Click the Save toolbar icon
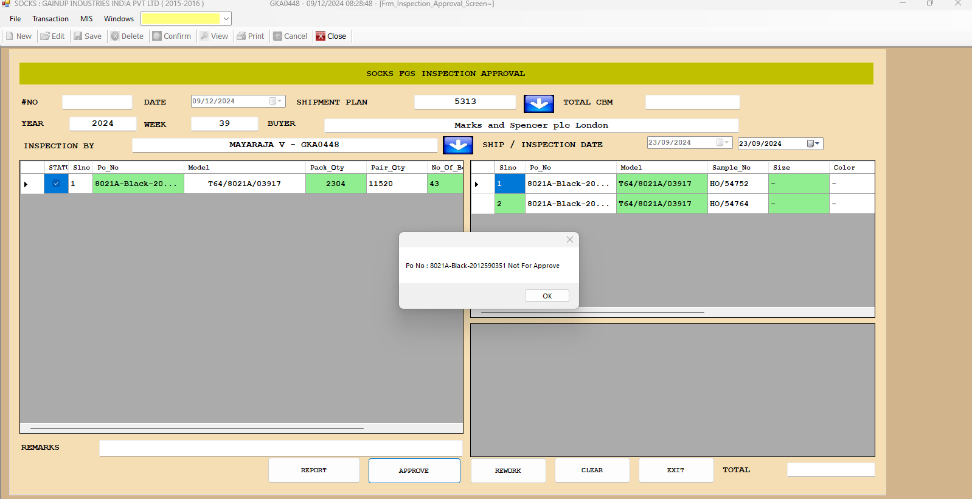Screen dimensions: 972x499 click(78, 36)
